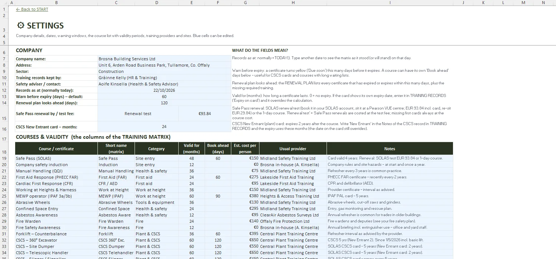Select the COMPANY section heading

[x=29, y=50]
